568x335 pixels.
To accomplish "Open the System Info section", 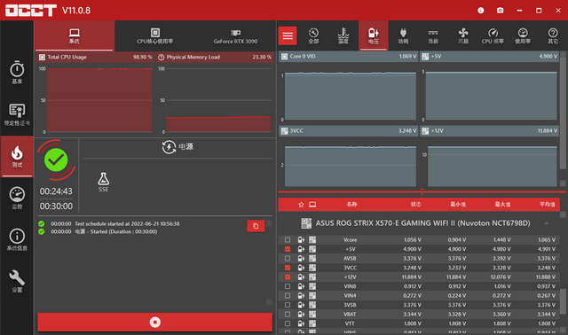I will tap(17, 239).
